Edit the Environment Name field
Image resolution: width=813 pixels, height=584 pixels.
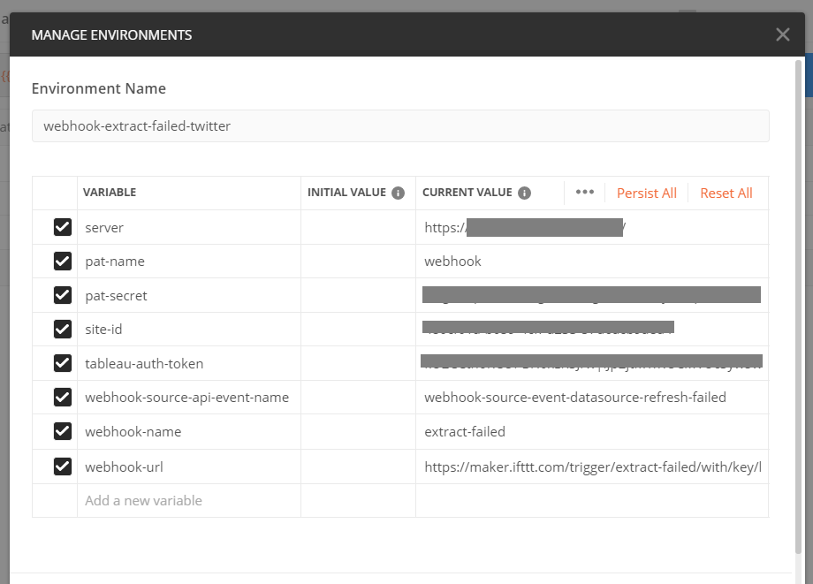click(400, 126)
